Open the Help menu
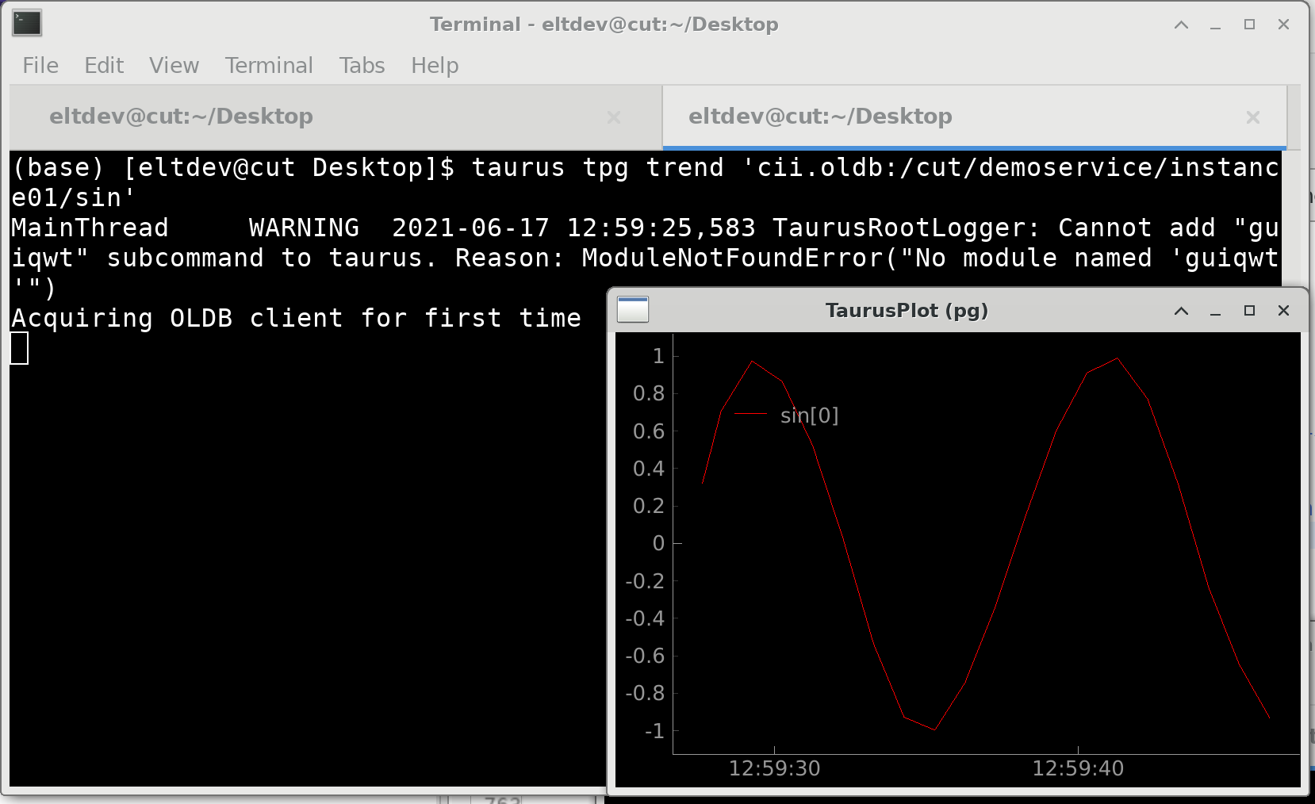The width and height of the screenshot is (1315, 804). [x=434, y=66]
